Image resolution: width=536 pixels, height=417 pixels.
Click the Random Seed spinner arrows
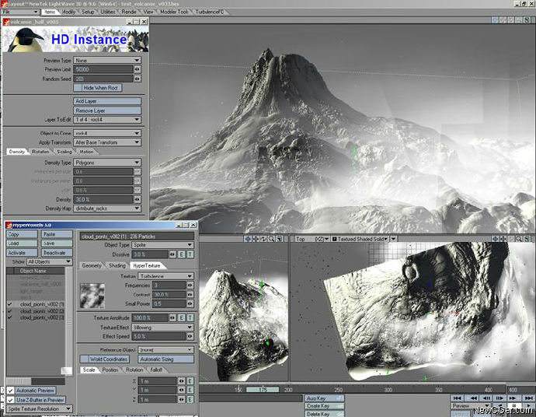pos(137,79)
